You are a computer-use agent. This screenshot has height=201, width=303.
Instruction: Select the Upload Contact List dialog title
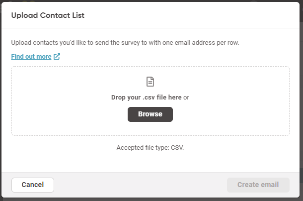48,15
